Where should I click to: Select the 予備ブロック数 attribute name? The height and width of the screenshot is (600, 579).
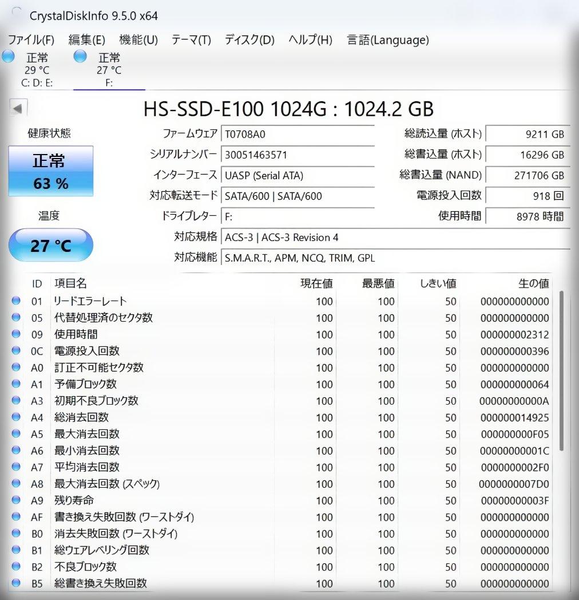pyautogui.click(x=85, y=384)
